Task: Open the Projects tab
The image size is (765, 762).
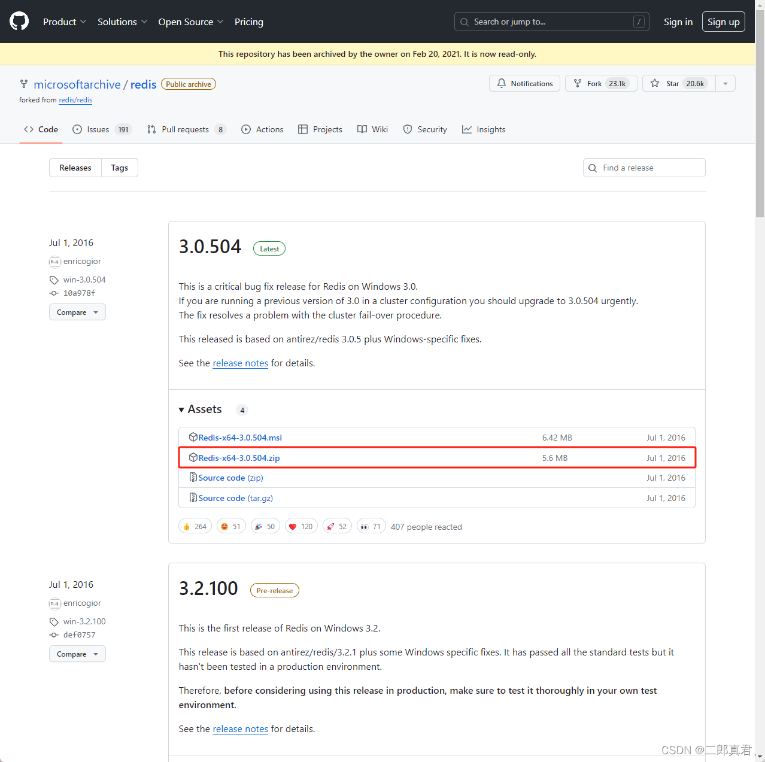Action: click(x=320, y=129)
